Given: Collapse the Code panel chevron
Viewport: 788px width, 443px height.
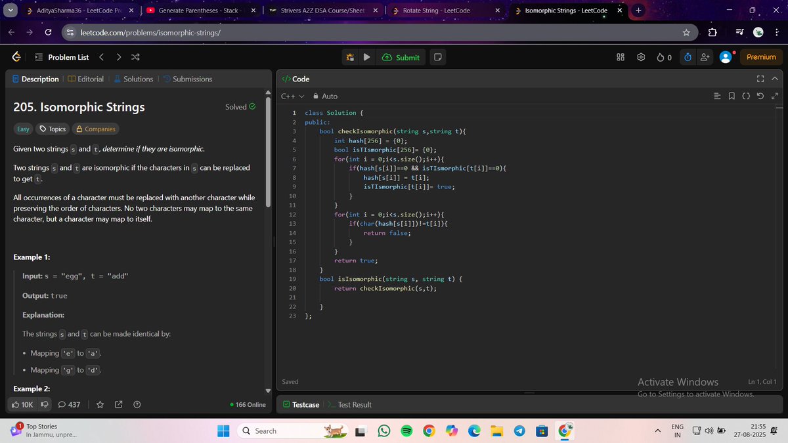Looking at the screenshot, I should (x=774, y=79).
